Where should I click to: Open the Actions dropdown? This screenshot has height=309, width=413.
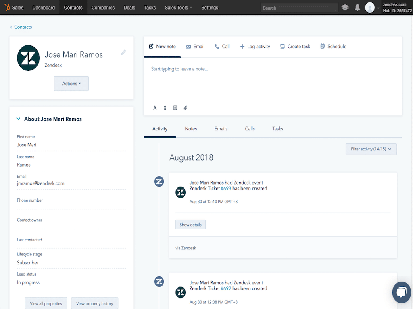[x=71, y=84]
